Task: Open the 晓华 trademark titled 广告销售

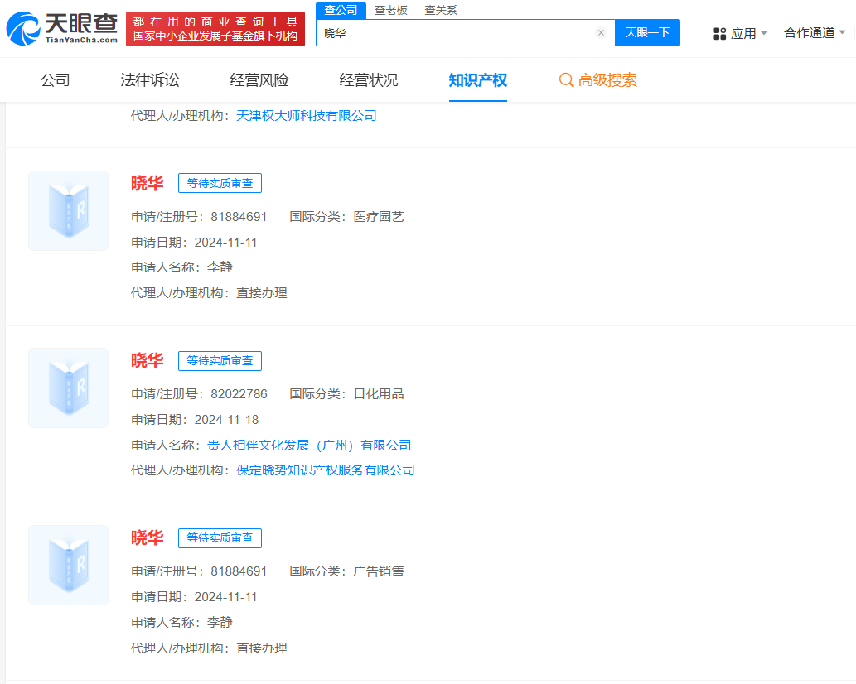Action: (x=147, y=537)
